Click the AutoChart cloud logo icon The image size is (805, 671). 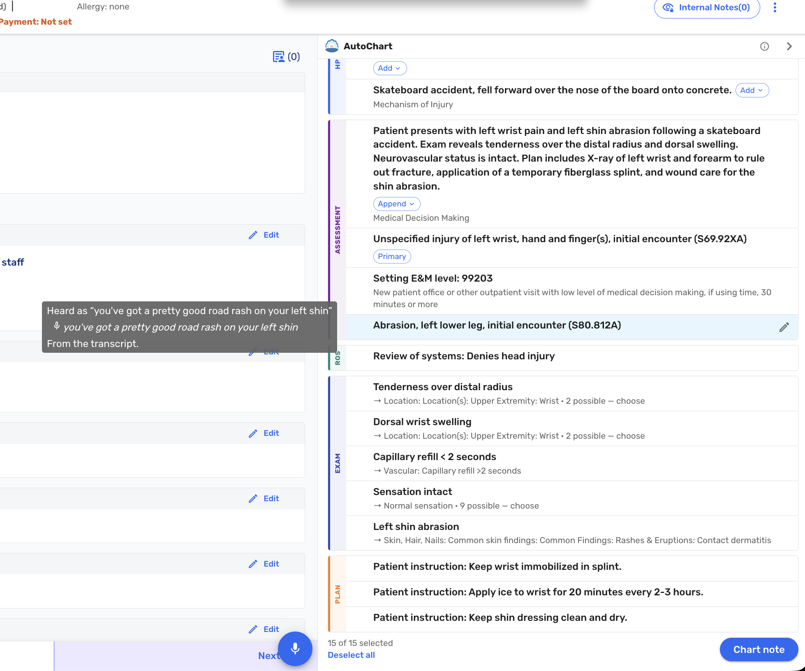[332, 46]
